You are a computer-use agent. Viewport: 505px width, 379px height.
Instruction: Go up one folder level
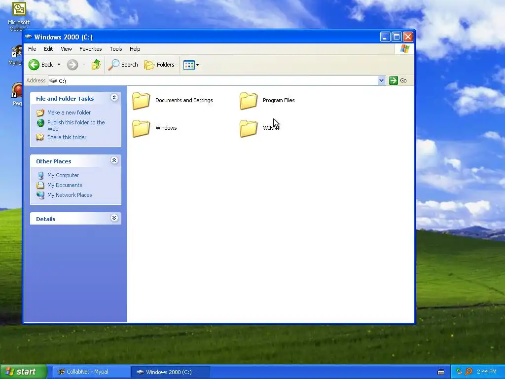[x=96, y=65]
